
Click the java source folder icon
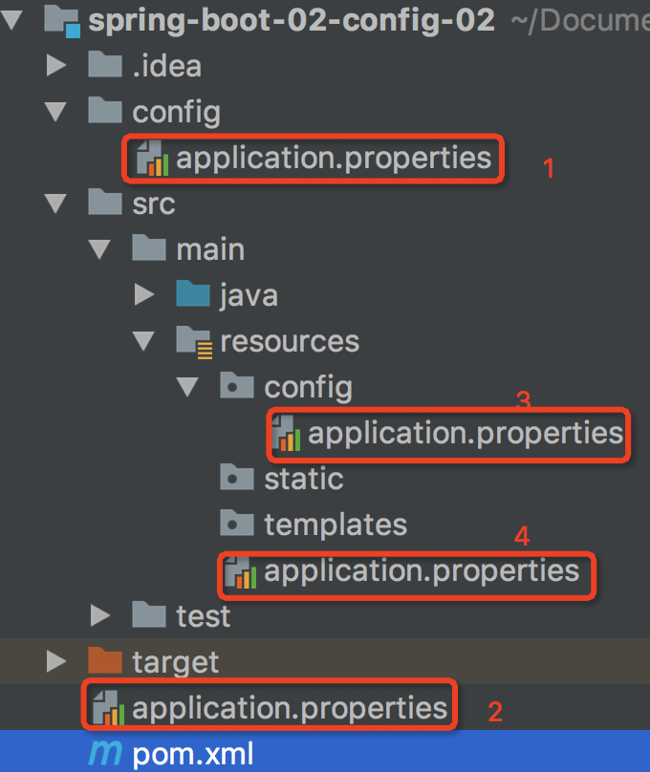tap(193, 295)
